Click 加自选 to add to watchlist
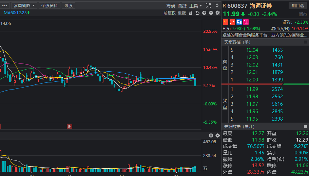Screen dimensions: 309x176 point(297,6)
